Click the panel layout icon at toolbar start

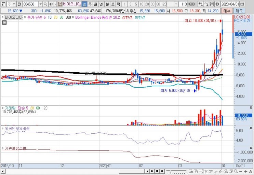[3, 4]
